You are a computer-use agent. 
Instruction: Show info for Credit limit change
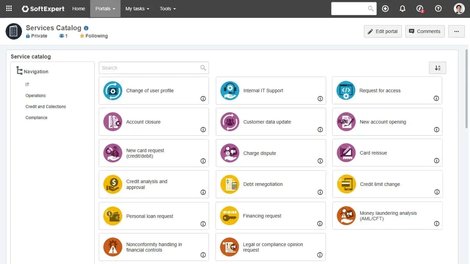pyautogui.click(x=437, y=192)
